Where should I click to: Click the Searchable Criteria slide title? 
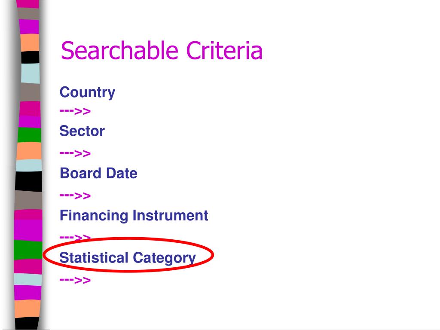point(162,51)
